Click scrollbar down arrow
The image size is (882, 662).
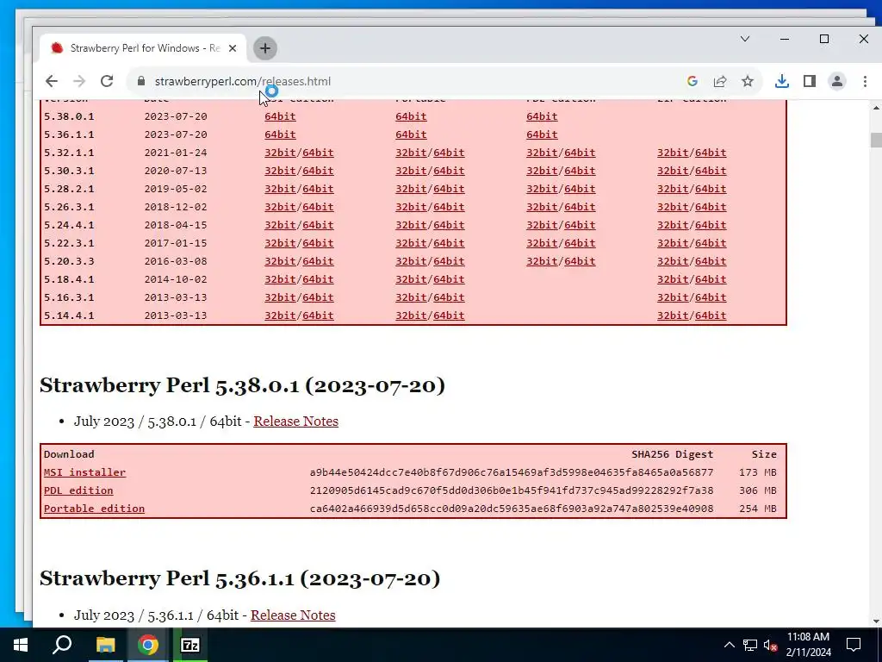(x=876, y=621)
